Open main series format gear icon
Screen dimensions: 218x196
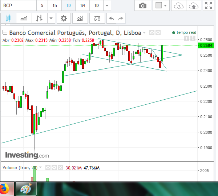click(158, 33)
